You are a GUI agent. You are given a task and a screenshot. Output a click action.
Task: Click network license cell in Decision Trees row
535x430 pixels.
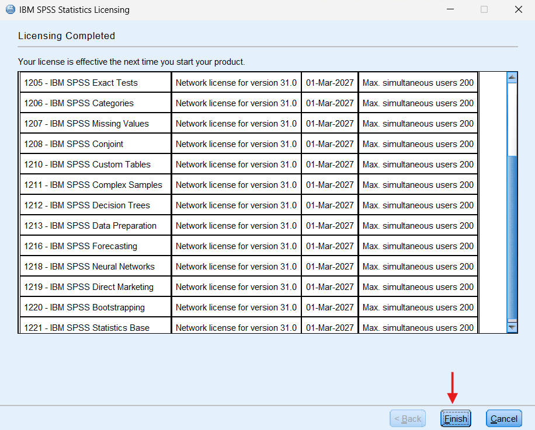pyautogui.click(x=237, y=205)
